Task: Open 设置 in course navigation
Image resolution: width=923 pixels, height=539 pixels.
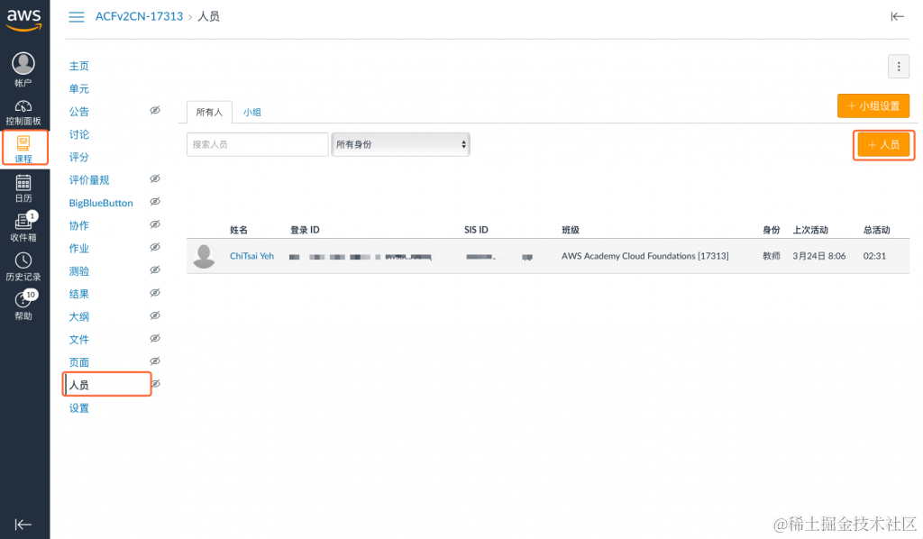Action: tap(79, 407)
